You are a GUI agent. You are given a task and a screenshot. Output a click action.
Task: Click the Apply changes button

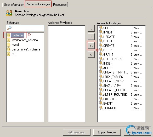[107, 132]
